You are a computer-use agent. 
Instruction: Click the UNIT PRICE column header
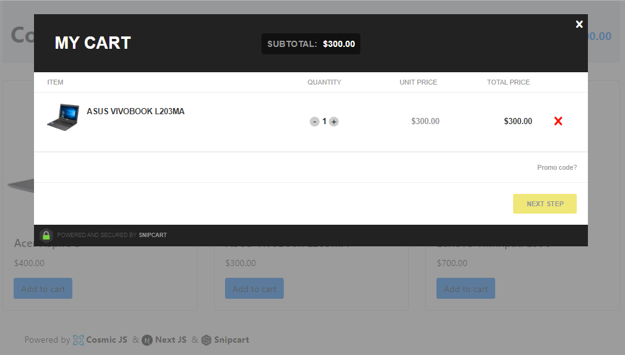418,82
